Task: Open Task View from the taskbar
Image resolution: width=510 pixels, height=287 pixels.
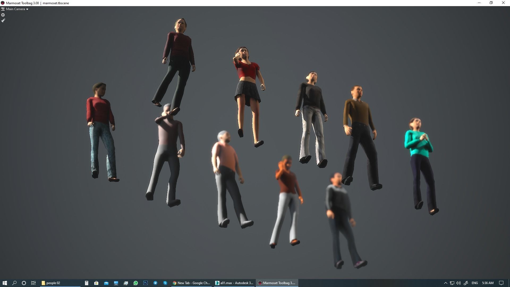Action: [33, 283]
